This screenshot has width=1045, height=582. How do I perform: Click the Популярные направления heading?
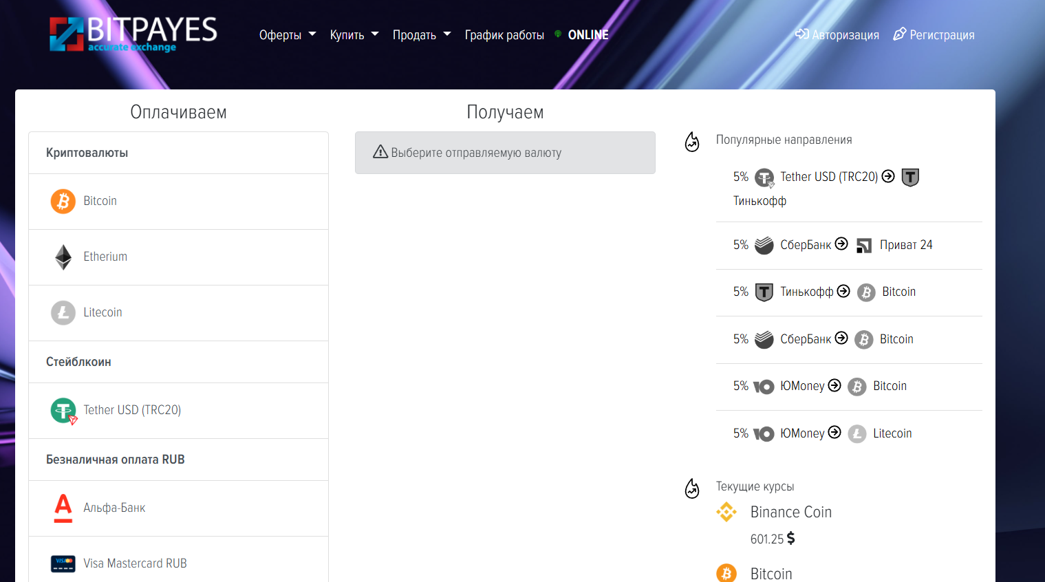pos(784,140)
